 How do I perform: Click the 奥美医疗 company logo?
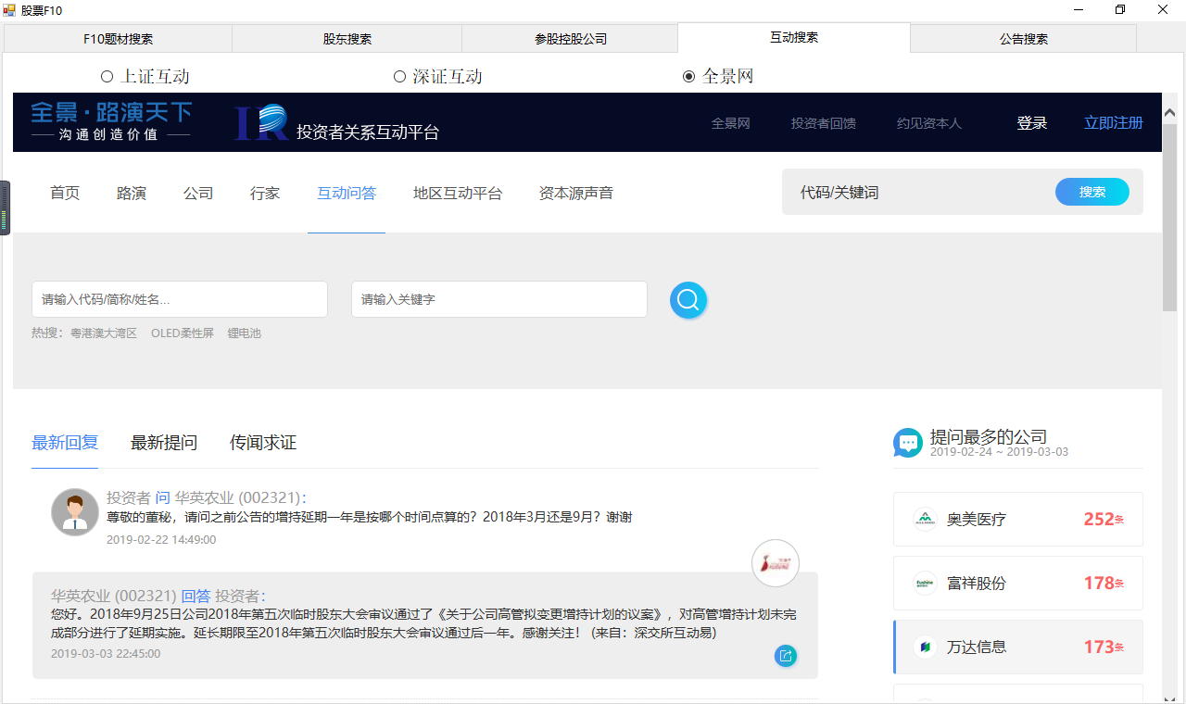pos(925,520)
